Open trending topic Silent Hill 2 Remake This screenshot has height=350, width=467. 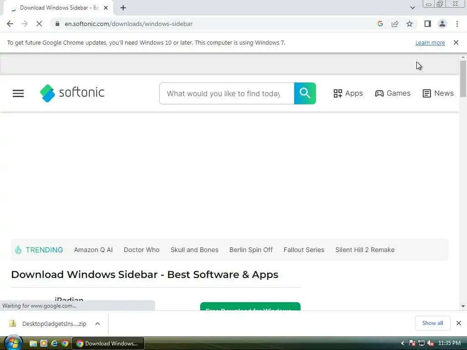click(365, 250)
